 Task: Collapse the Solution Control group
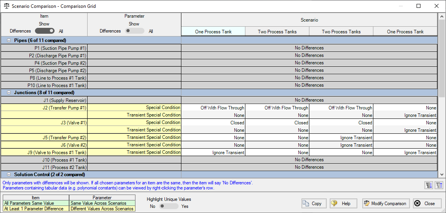click(9, 174)
